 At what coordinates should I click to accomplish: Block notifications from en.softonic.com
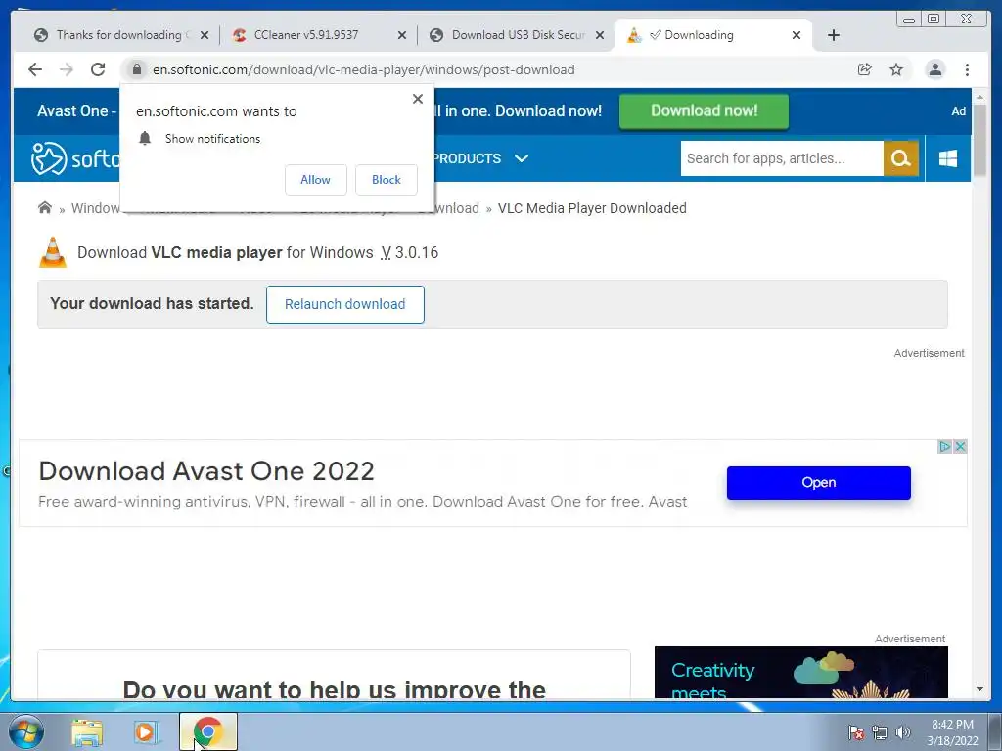click(x=386, y=180)
